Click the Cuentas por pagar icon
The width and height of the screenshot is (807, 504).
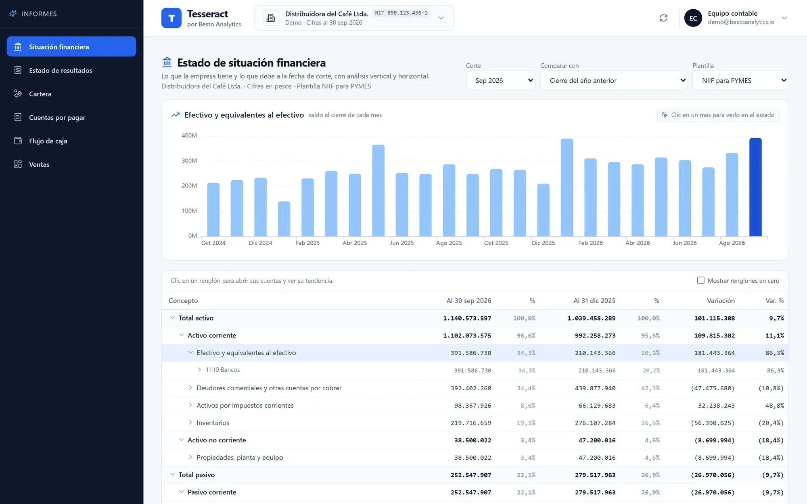coord(18,117)
